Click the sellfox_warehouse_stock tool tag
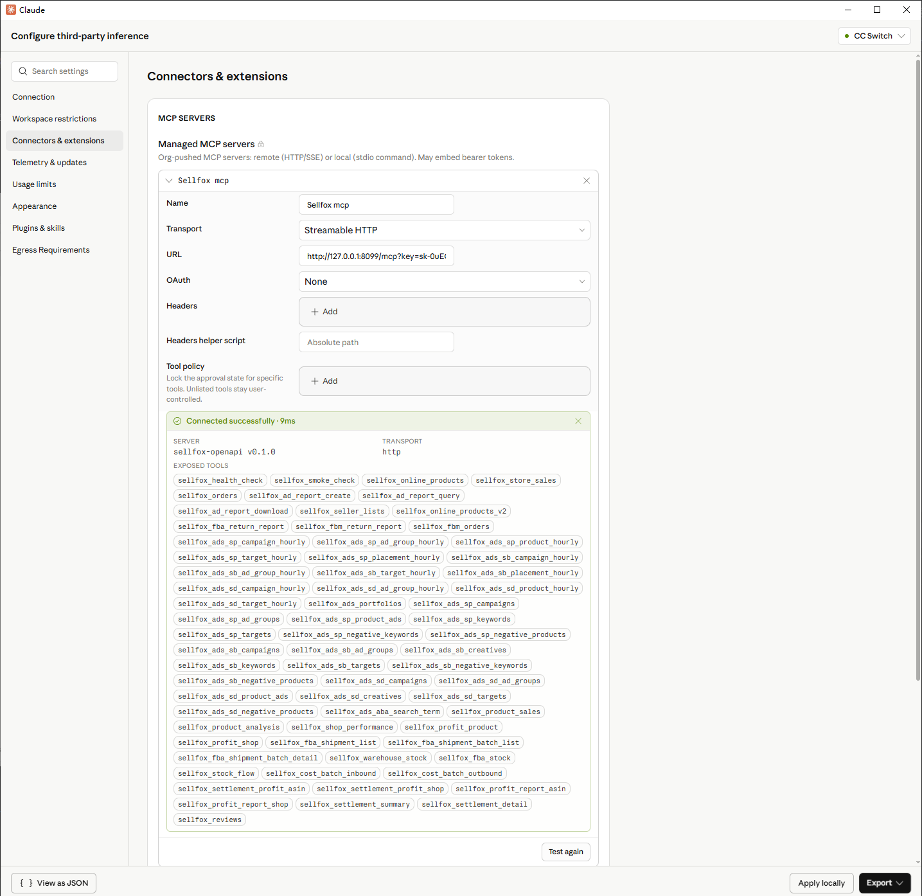The image size is (922, 896). tap(378, 758)
